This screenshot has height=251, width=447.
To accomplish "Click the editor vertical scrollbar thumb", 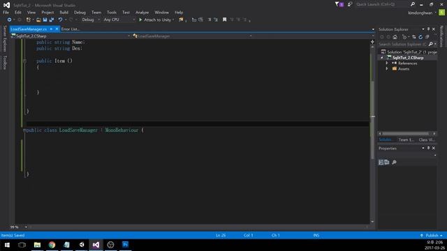I will point(372,119).
